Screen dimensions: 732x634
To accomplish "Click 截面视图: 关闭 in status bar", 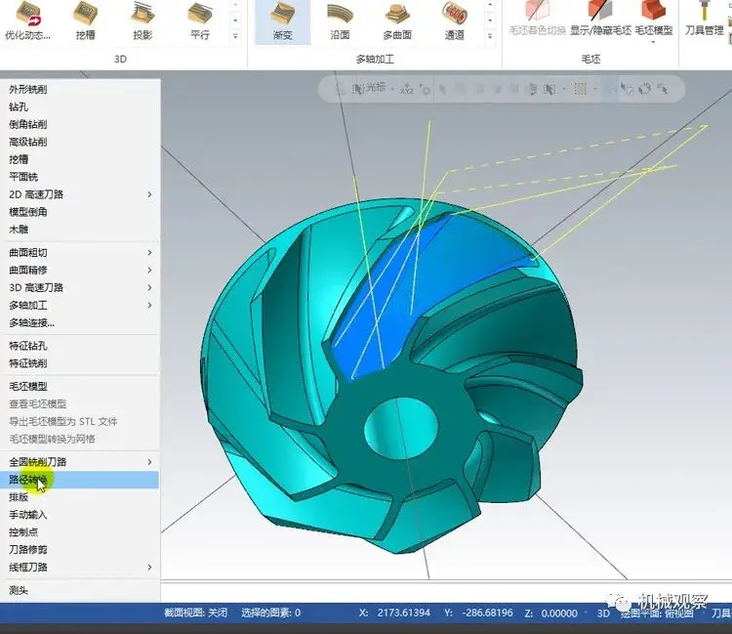I will pos(195,613).
